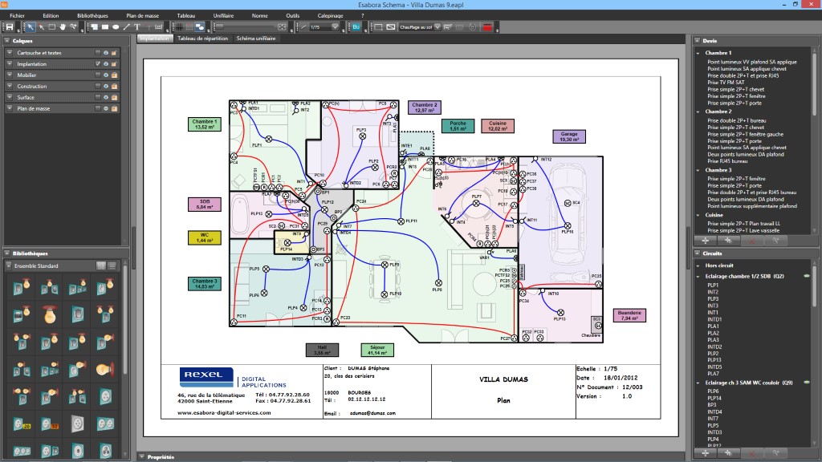Expand the Propriétés panel
Screen dimensions: 822x462
pyautogui.click(x=141, y=456)
